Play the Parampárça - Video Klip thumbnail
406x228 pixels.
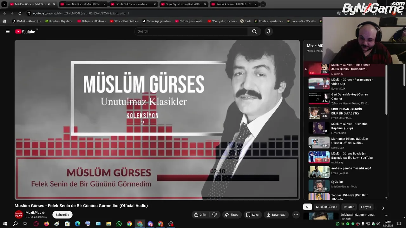[x=319, y=84]
